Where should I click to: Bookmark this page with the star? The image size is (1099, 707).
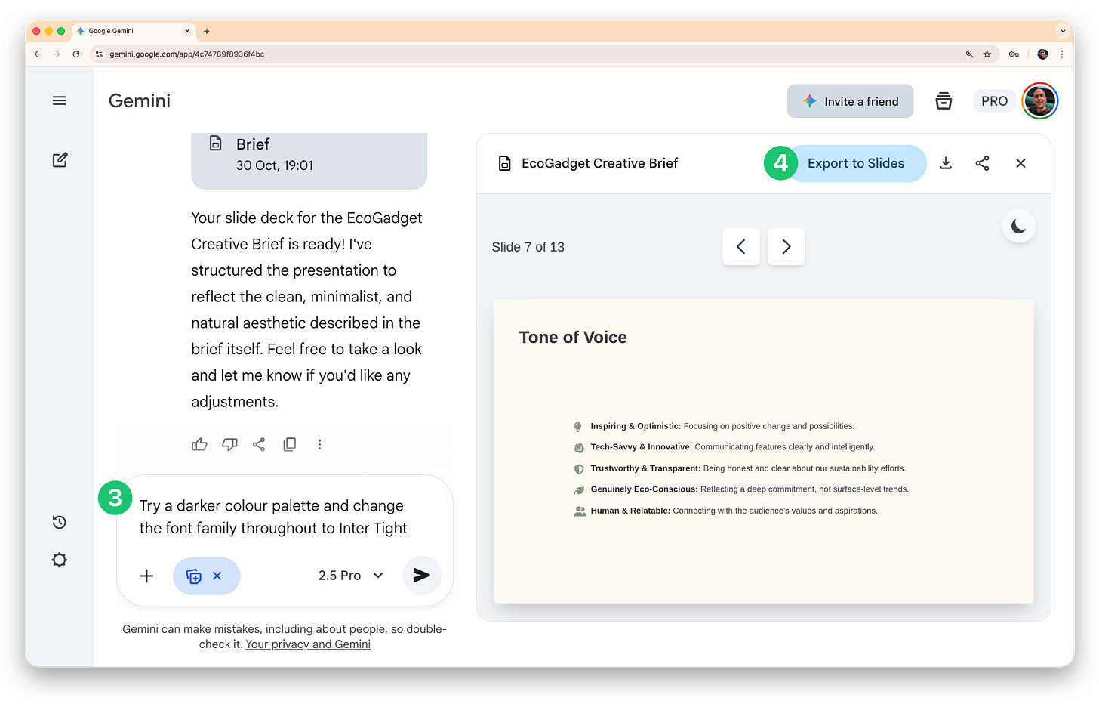click(987, 54)
